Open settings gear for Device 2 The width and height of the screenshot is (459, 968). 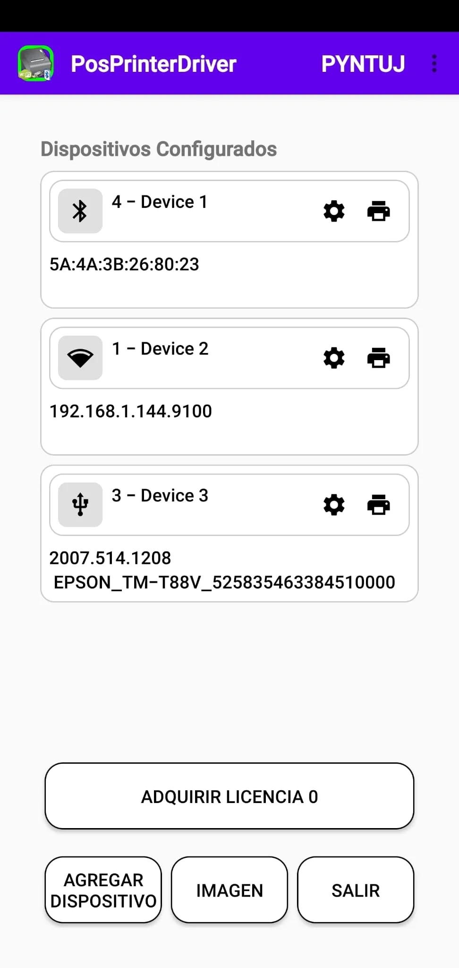pyautogui.click(x=334, y=358)
